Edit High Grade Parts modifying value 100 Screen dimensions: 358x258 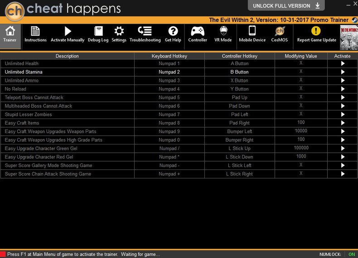[301, 139]
